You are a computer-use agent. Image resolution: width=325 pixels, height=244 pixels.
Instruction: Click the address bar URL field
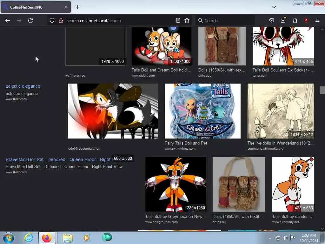pyautogui.click(x=119, y=21)
